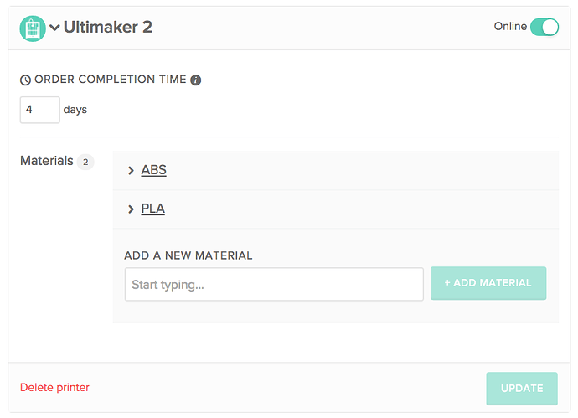Viewport: 578px width, 418px height.
Task: Expand the PLA material arrow
Action: point(132,209)
